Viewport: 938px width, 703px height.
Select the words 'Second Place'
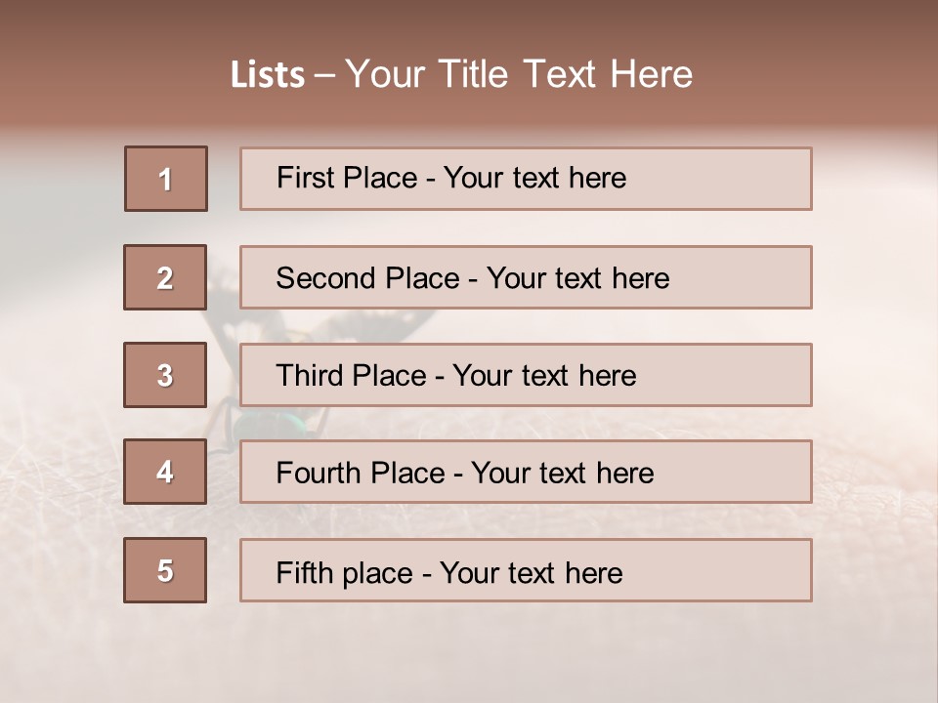pos(368,278)
